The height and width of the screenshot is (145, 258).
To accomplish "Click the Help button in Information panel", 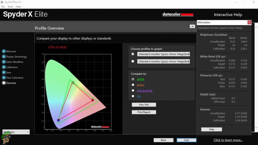I will coord(211,129).
